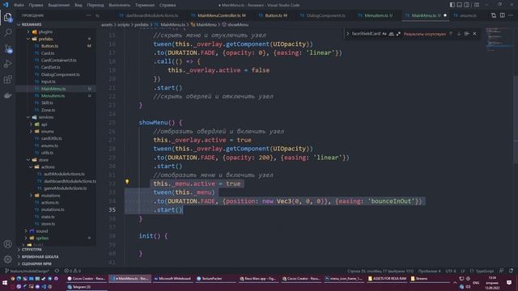Open Windows Start menu

5,283
